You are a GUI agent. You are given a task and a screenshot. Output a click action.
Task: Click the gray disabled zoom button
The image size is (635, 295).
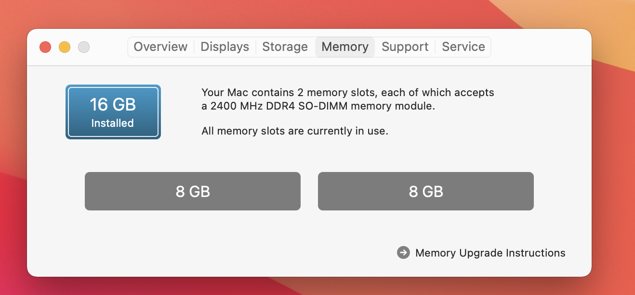84,47
